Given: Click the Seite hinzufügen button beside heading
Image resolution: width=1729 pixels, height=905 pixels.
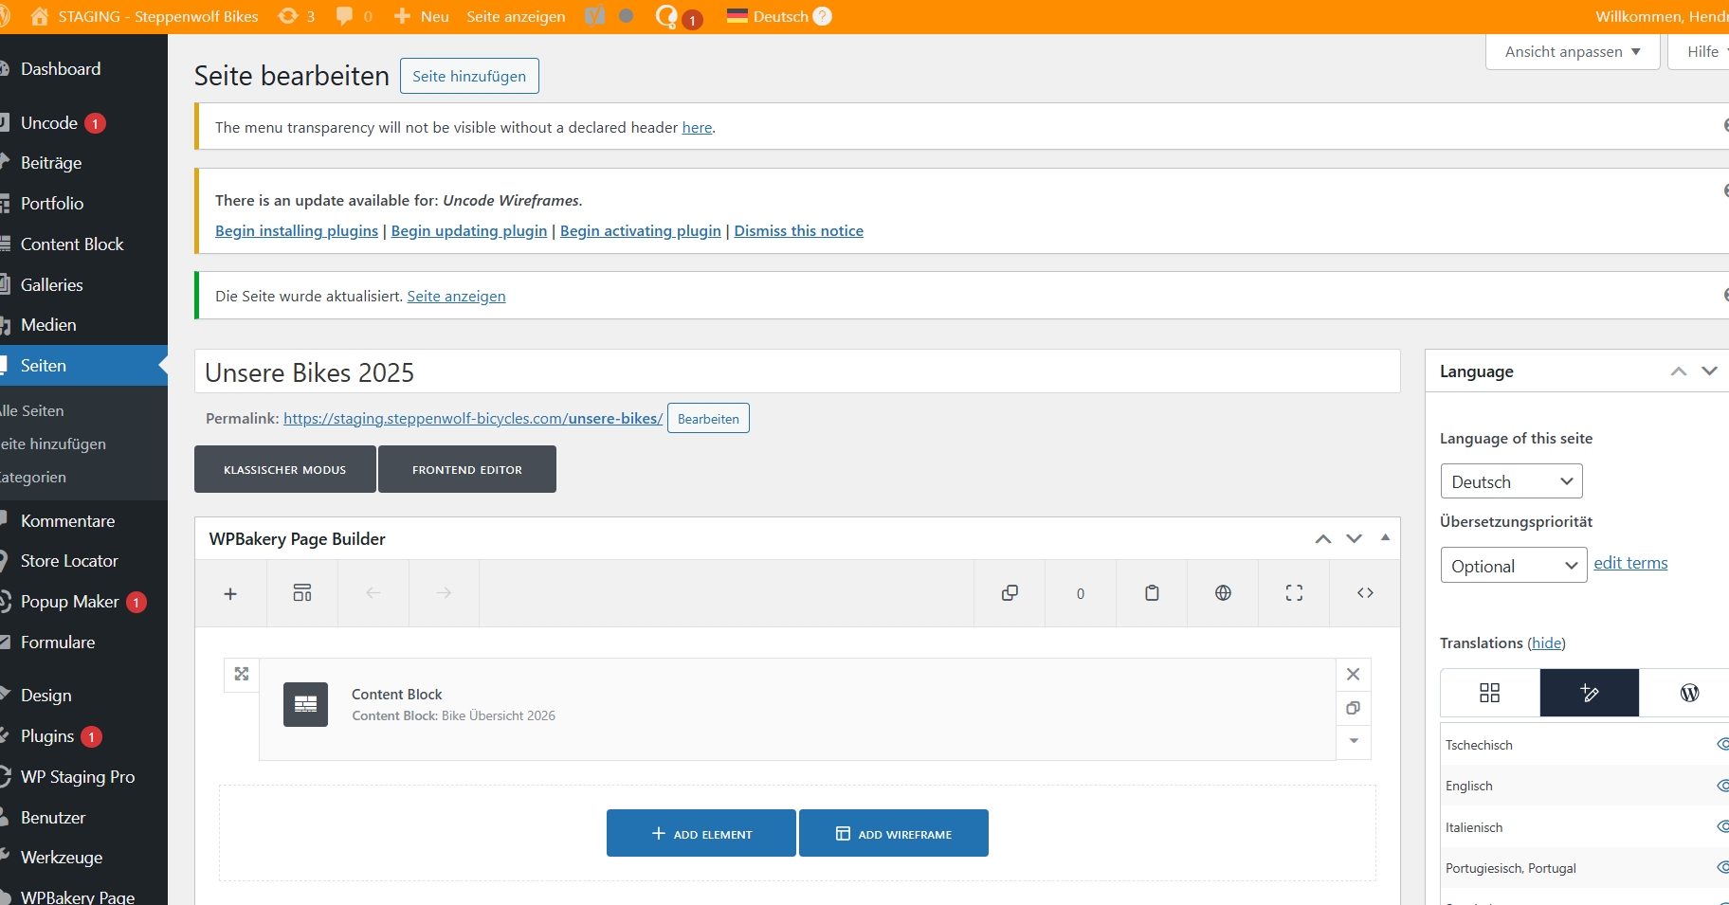Looking at the screenshot, I should point(469,76).
